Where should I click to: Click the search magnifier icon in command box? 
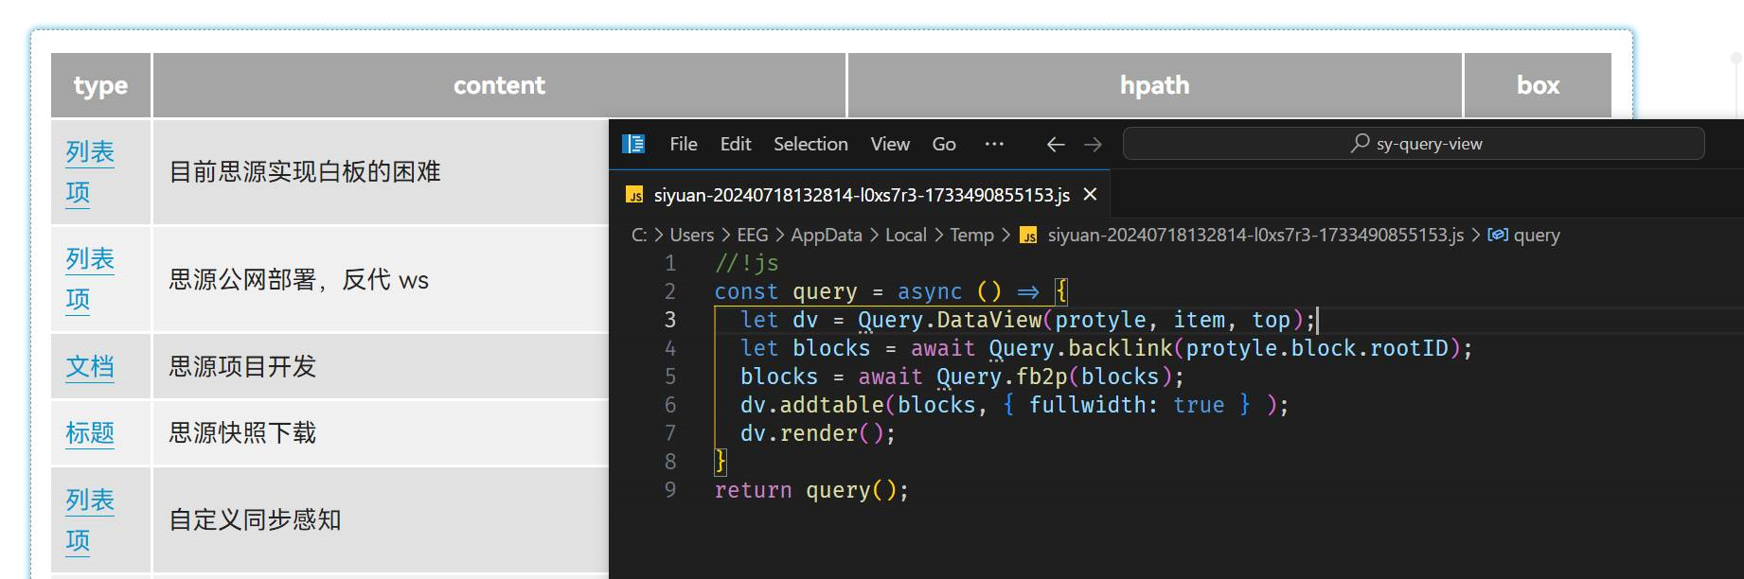point(1360,143)
